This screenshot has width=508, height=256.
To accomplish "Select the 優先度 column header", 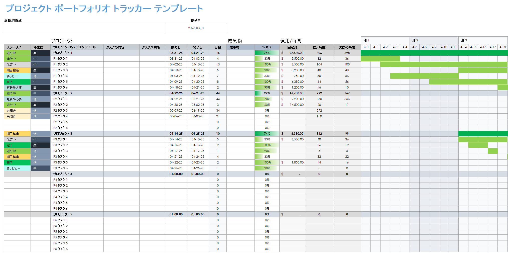I will [x=41, y=47].
